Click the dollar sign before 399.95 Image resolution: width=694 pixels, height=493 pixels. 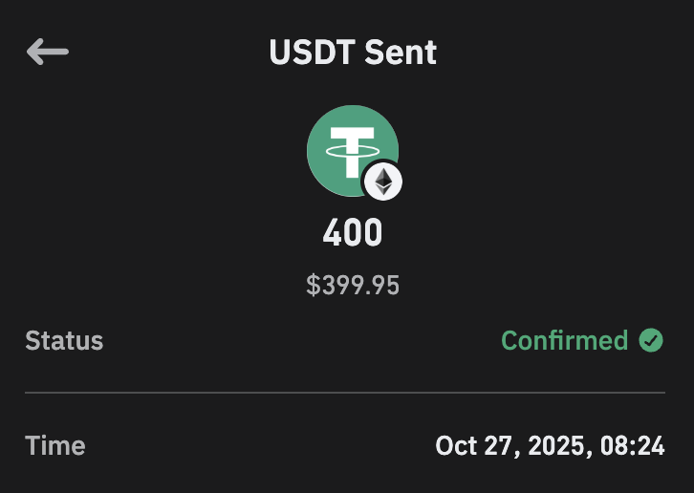click(313, 285)
